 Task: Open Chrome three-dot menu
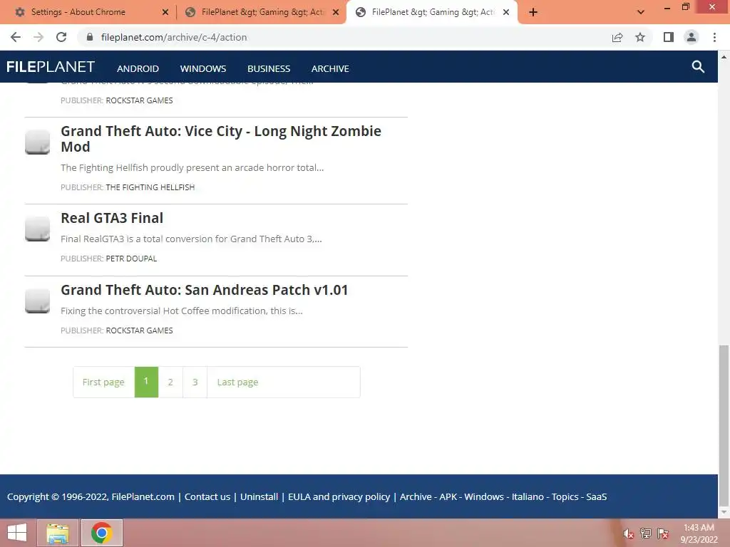point(714,37)
